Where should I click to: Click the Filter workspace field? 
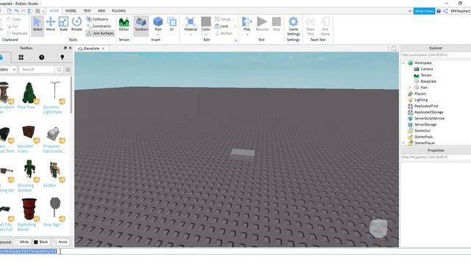pyautogui.click(x=436, y=55)
